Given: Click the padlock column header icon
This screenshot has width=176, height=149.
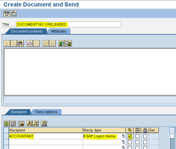Looking at the screenshot, I should (x=145, y=130).
